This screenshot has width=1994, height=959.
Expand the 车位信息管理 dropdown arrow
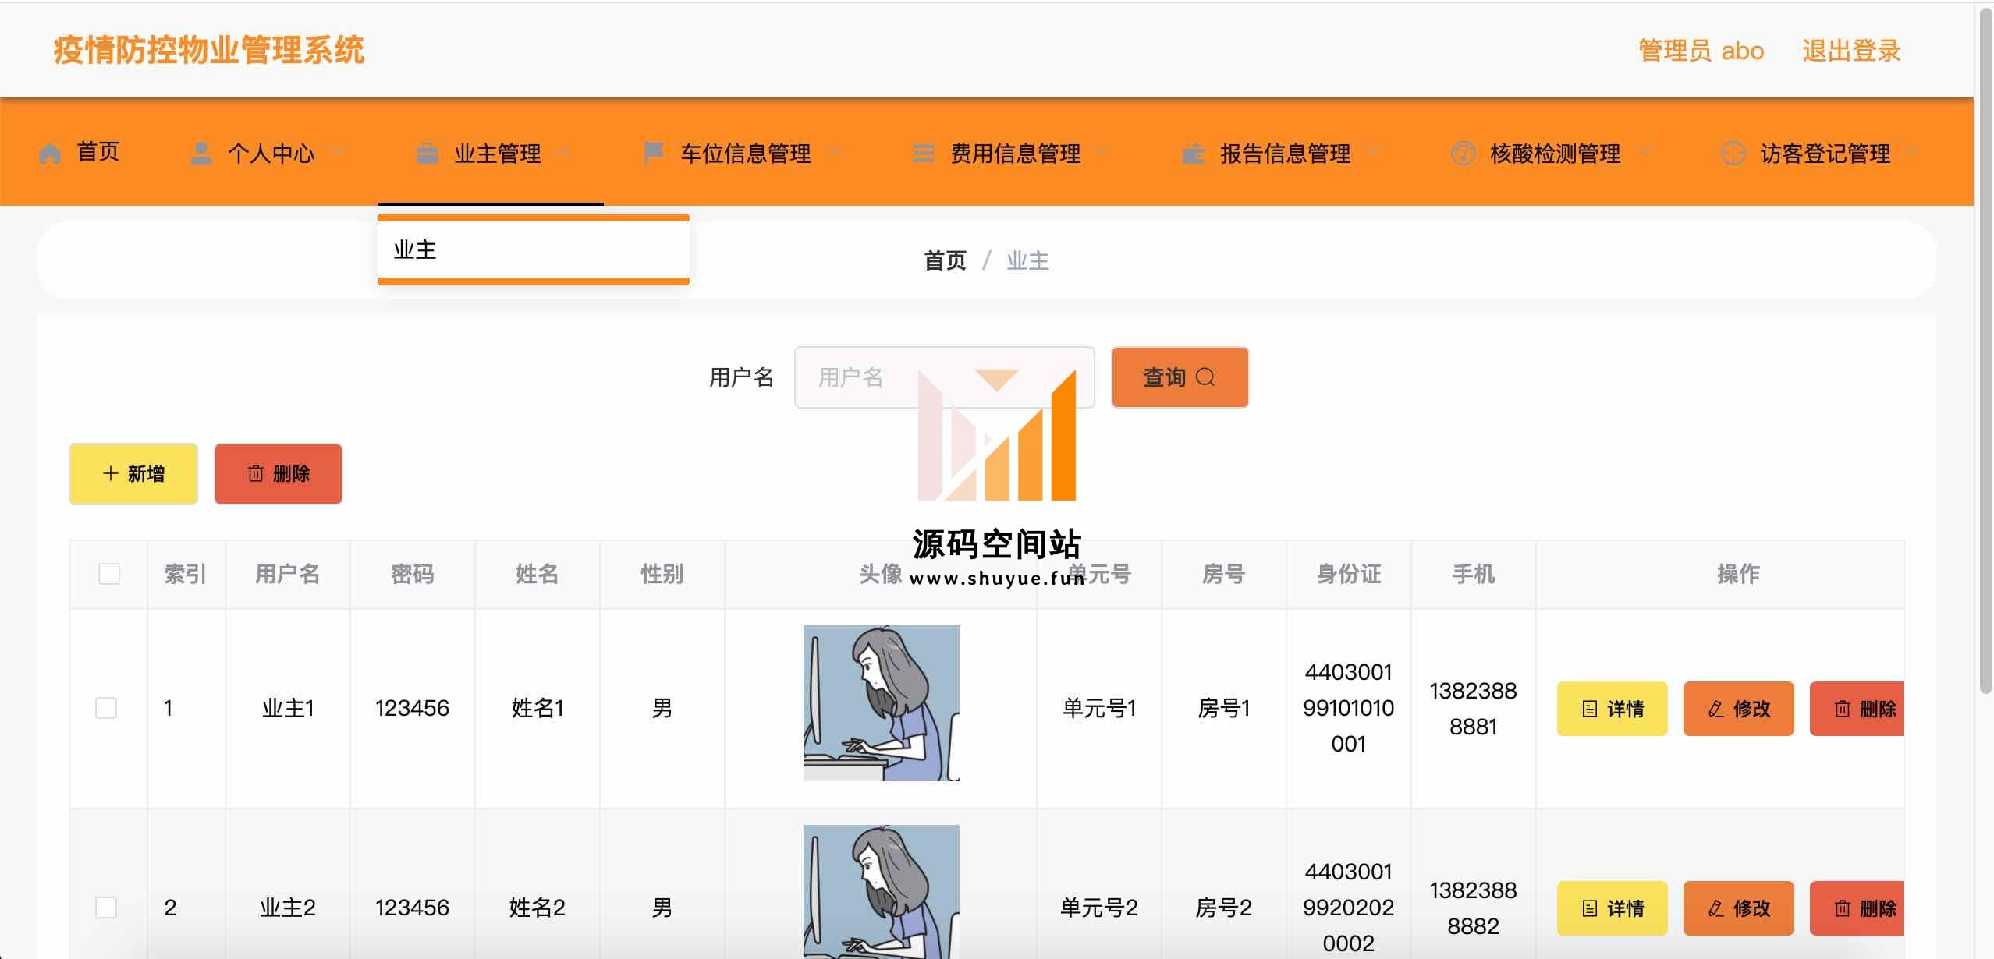pos(835,151)
